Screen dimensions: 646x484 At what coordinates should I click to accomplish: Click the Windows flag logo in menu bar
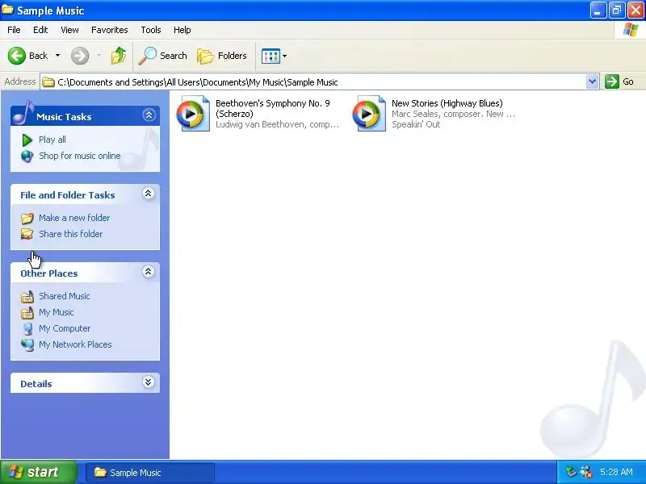point(631,30)
